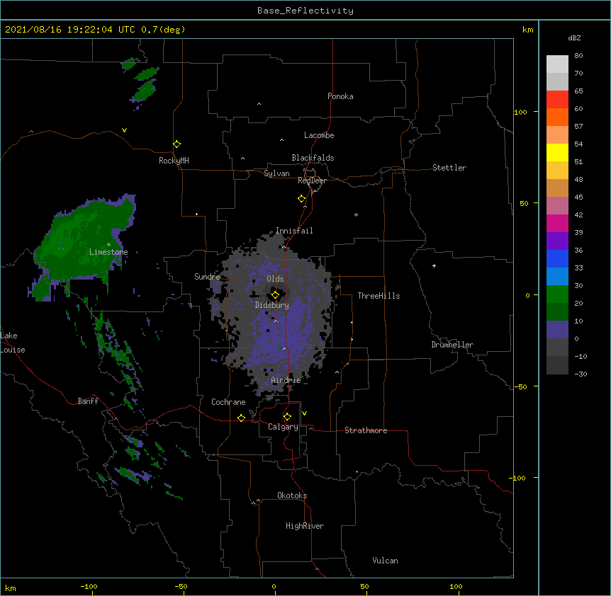Select the white 70-80 dBZ legend swatch
Viewport: 611px width, 596px height.
pyautogui.click(x=557, y=64)
